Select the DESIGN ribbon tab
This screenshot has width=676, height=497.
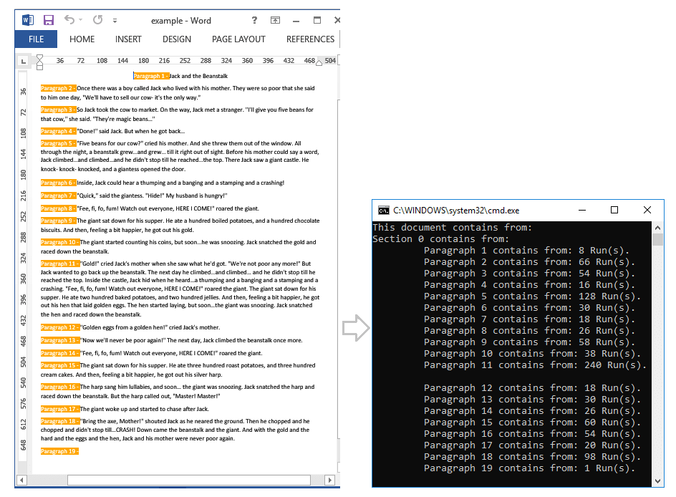coord(177,39)
